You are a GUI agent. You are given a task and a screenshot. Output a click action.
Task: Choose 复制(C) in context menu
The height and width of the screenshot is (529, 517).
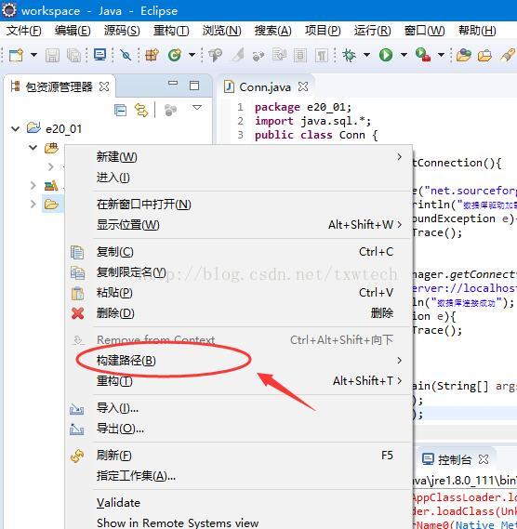click(239, 252)
